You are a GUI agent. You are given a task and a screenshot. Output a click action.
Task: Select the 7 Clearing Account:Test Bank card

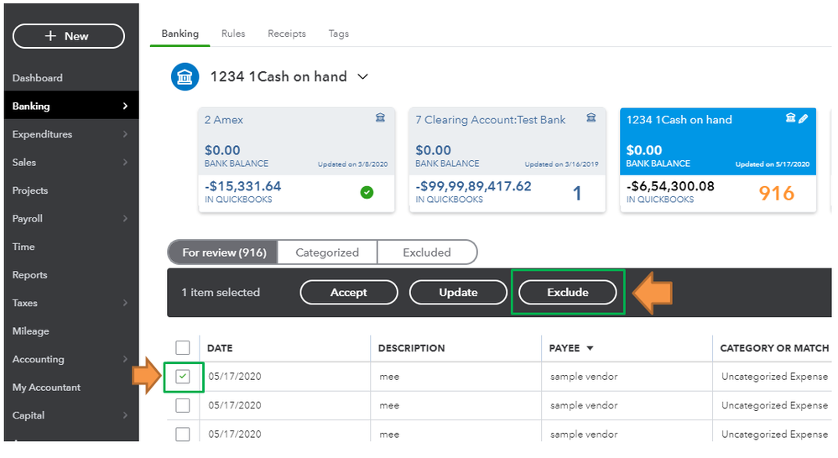(507, 159)
